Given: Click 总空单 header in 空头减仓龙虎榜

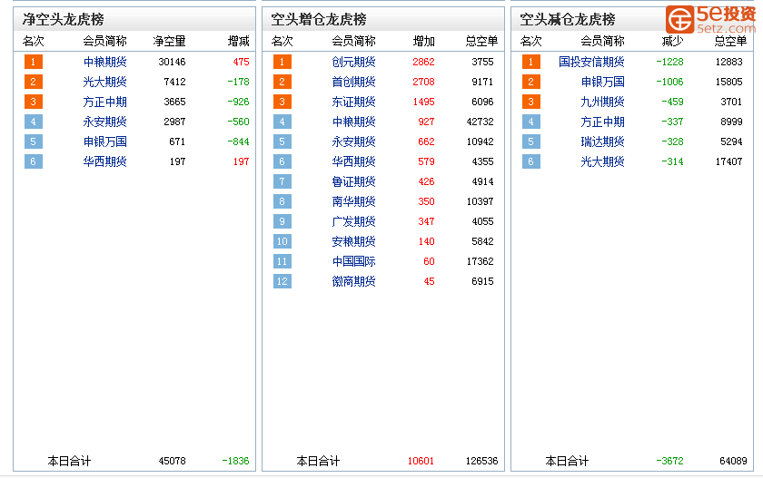Looking at the screenshot, I should (x=730, y=42).
